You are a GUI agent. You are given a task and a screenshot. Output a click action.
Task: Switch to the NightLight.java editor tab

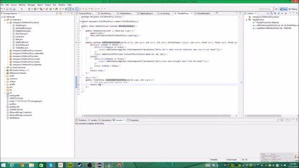pos(146,14)
